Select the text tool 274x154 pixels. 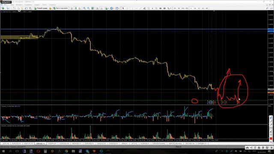coord(152,8)
